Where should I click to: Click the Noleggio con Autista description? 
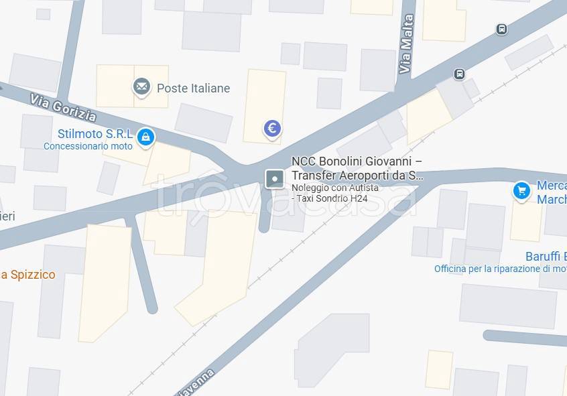(335, 188)
